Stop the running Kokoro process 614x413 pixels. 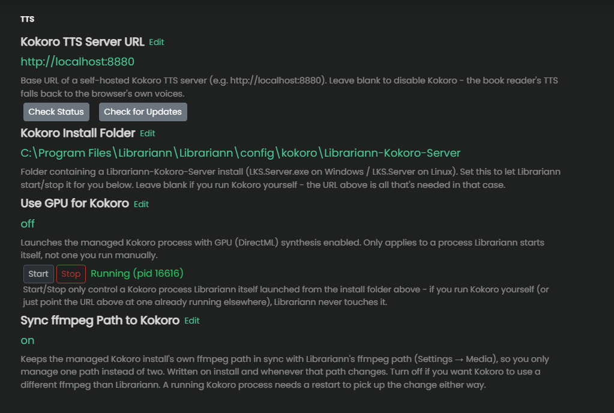(71, 274)
